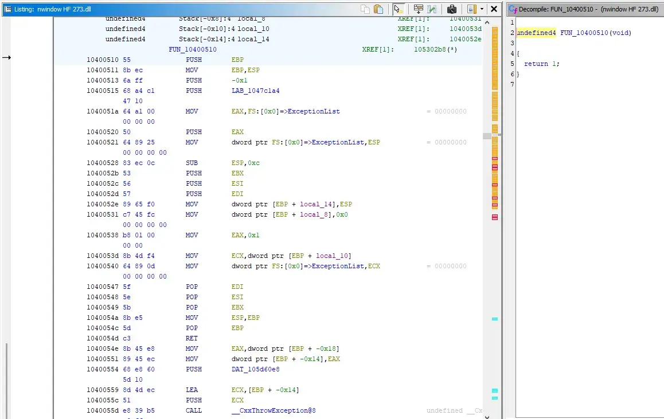664x419 pixels.
Task: Click the listing vertical scrollbar thumb
Action: pyautogui.click(x=487, y=136)
